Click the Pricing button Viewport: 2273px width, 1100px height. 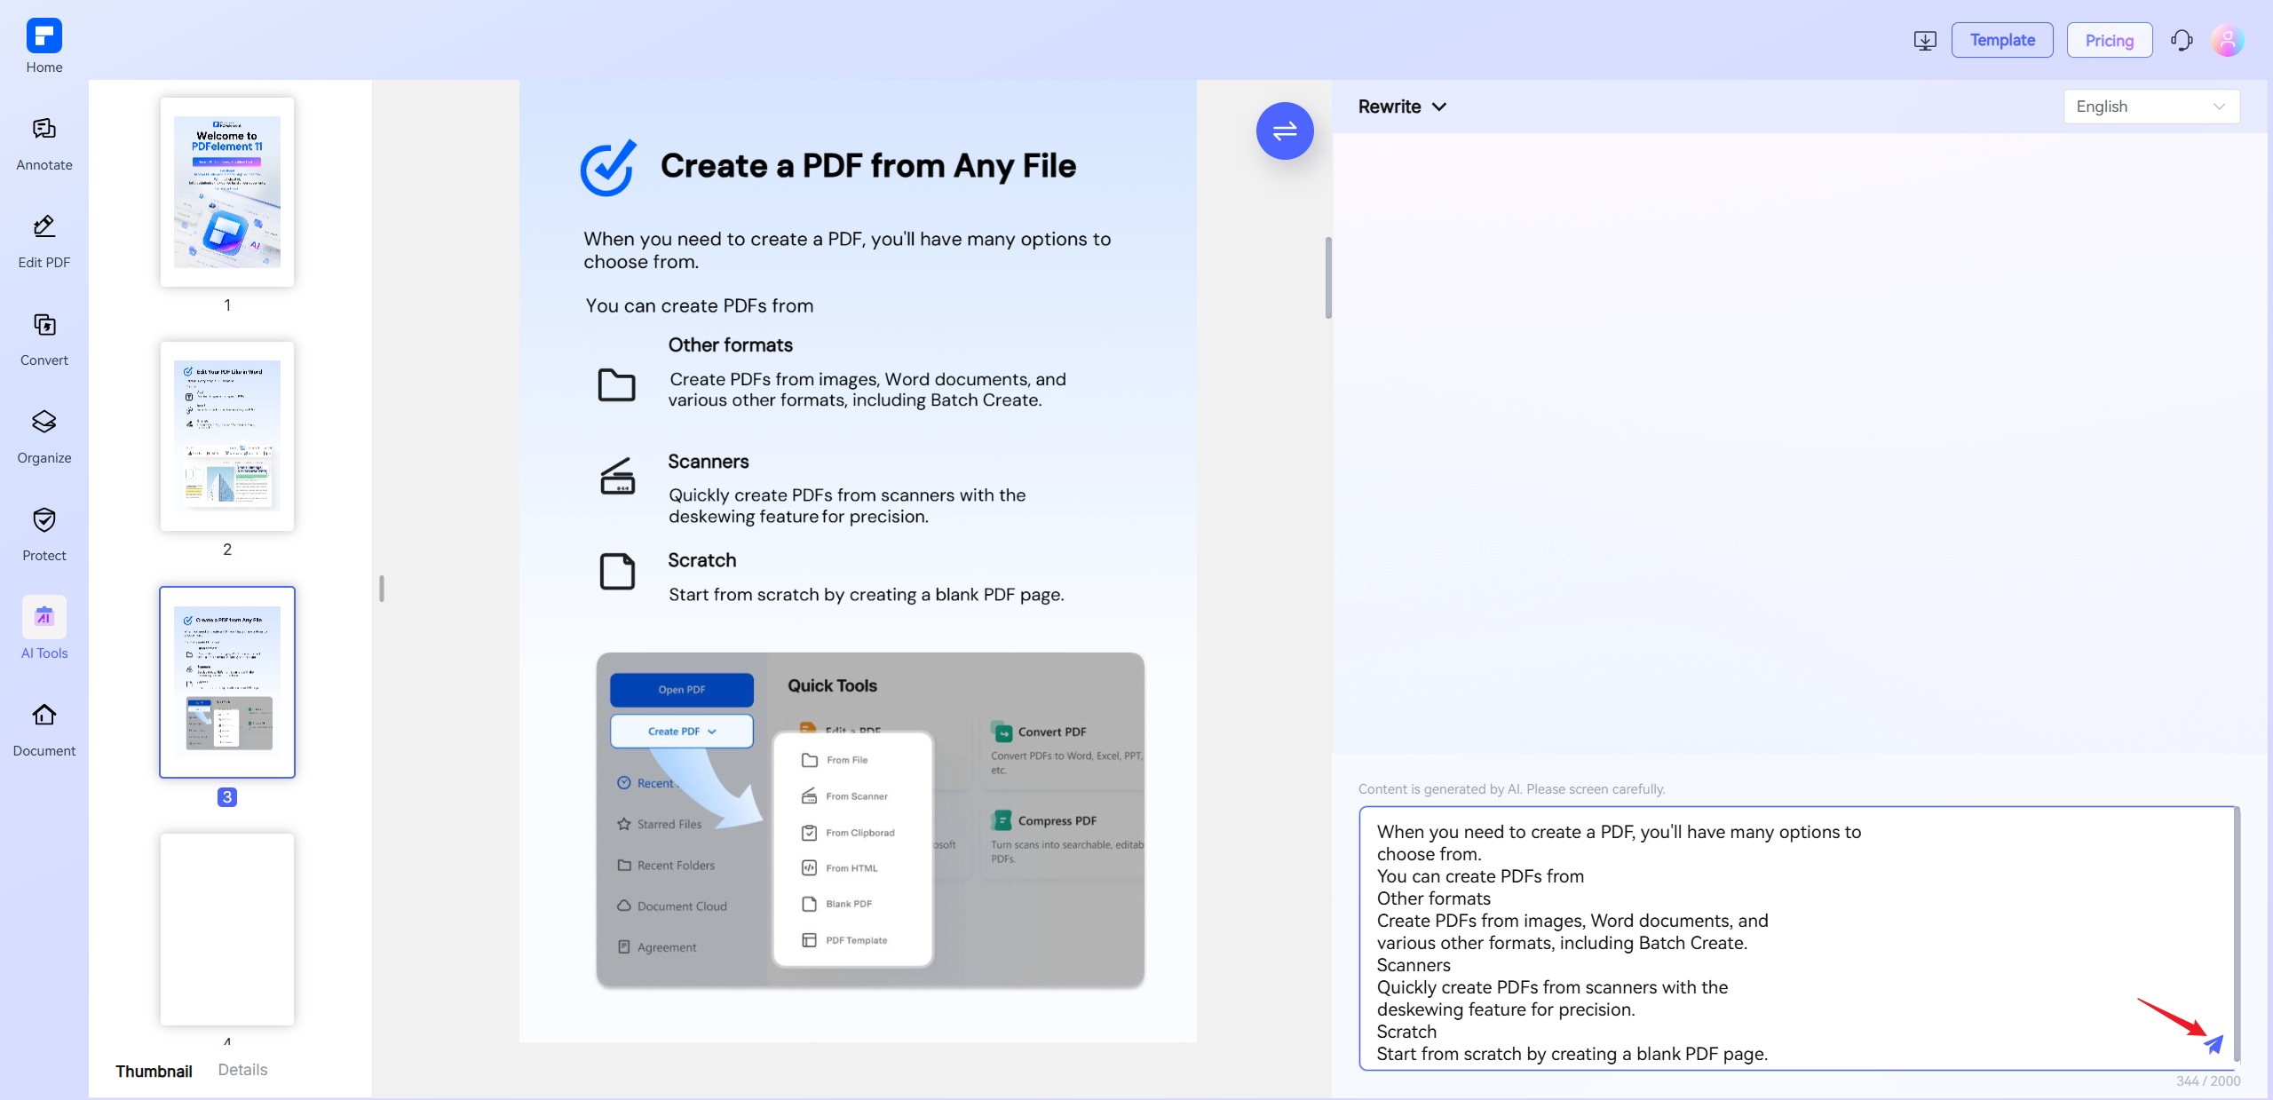point(2109,41)
